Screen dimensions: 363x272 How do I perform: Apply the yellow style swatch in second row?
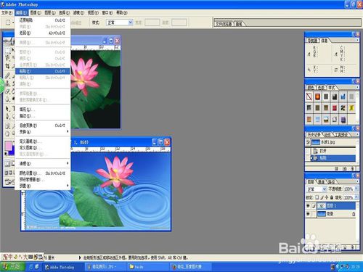tap(351, 108)
